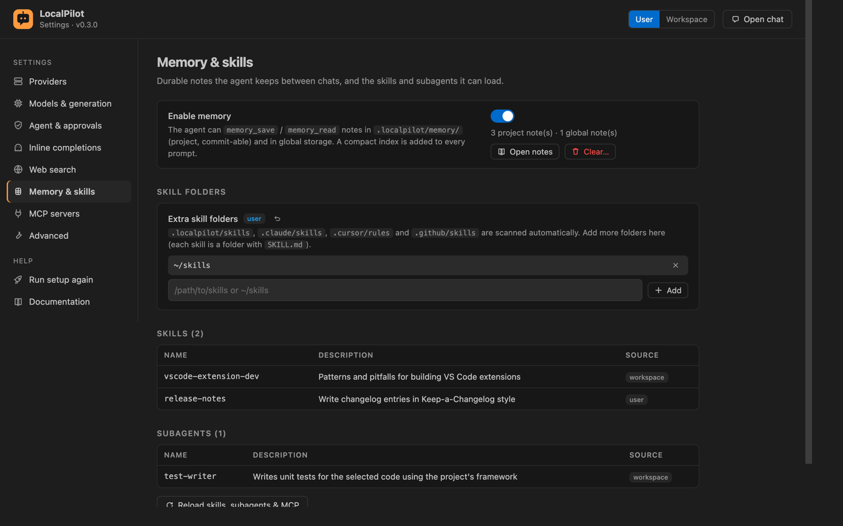843x526 pixels.
Task: Click the Run setup again link
Action: (69, 280)
